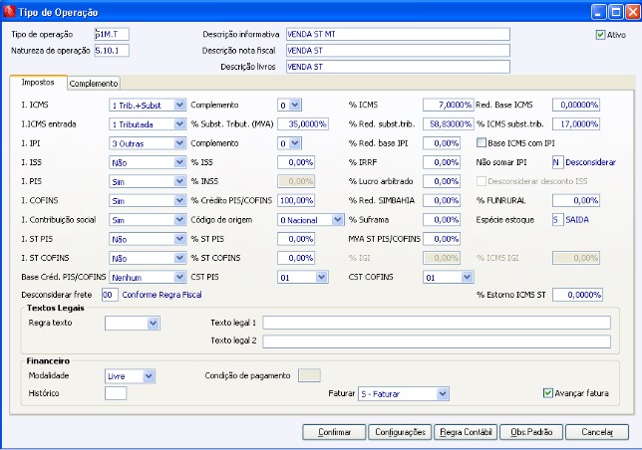The width and height of the screenshot is (642, 450).
Task: Click the Descrição informativa text field
Action: (x=397, y=34)
